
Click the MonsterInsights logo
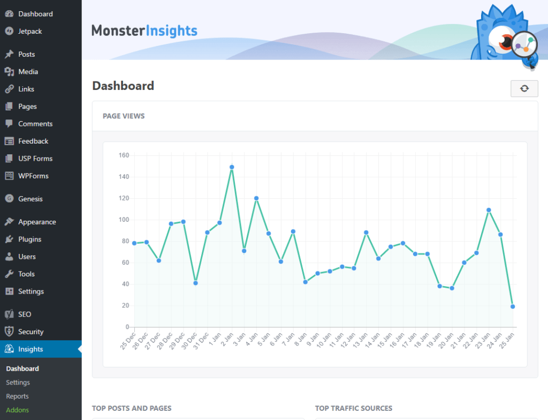click(x=144, y=31)
